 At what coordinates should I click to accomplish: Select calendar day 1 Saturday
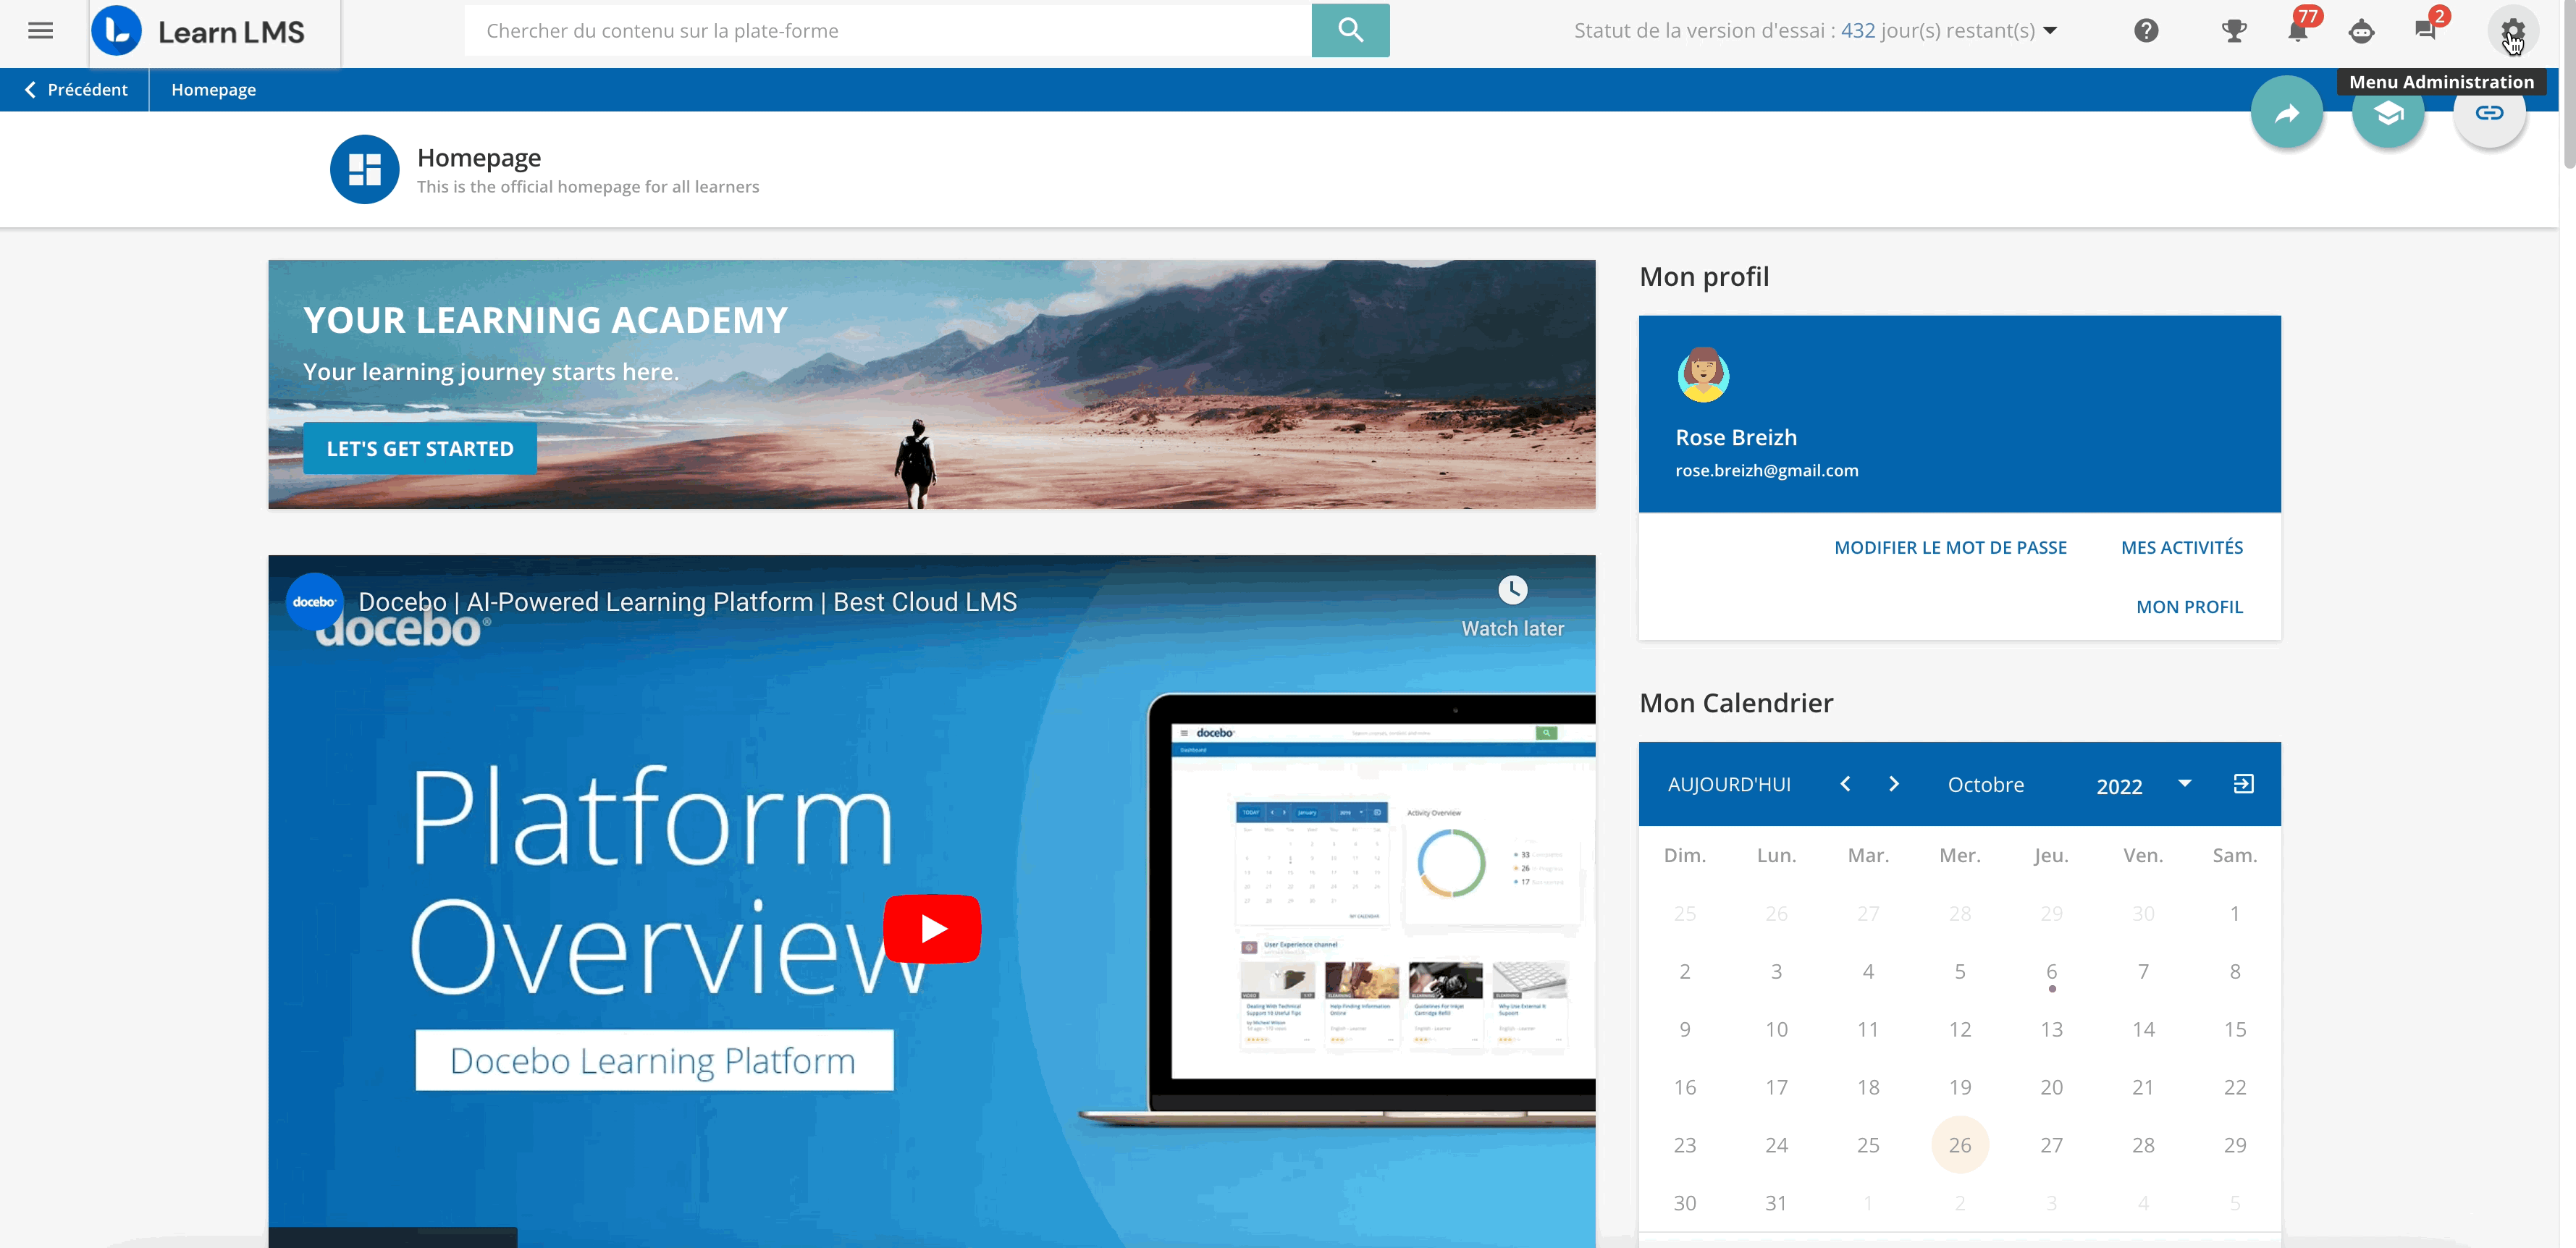pyautogui.click(x=2234, y=914)
